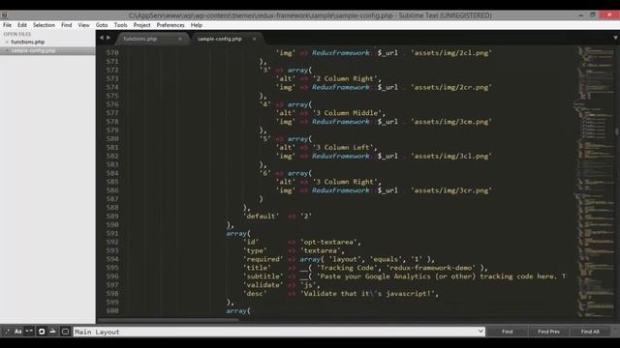Open the Goto menu
The height and width of the screenshot is (348, 620).
click(102, 25)
